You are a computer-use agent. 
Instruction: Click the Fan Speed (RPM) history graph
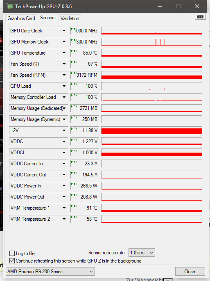152,75
